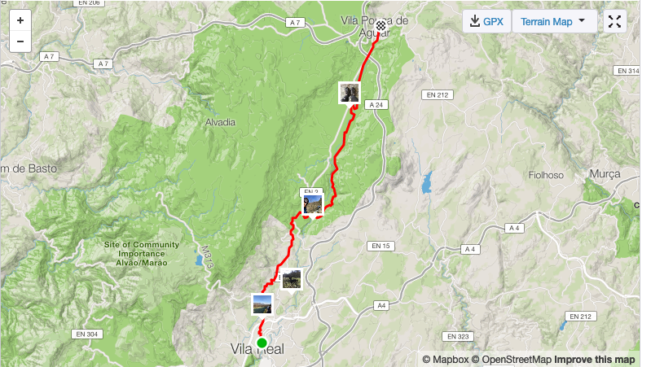
Task: Open the lake photo thumbnail near Vila Real
Action: pos(262,305)
